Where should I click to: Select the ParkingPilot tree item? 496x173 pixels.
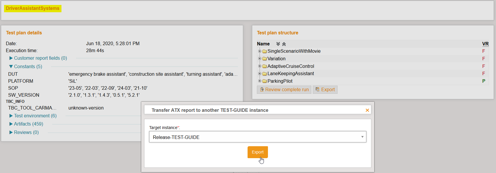280,81
